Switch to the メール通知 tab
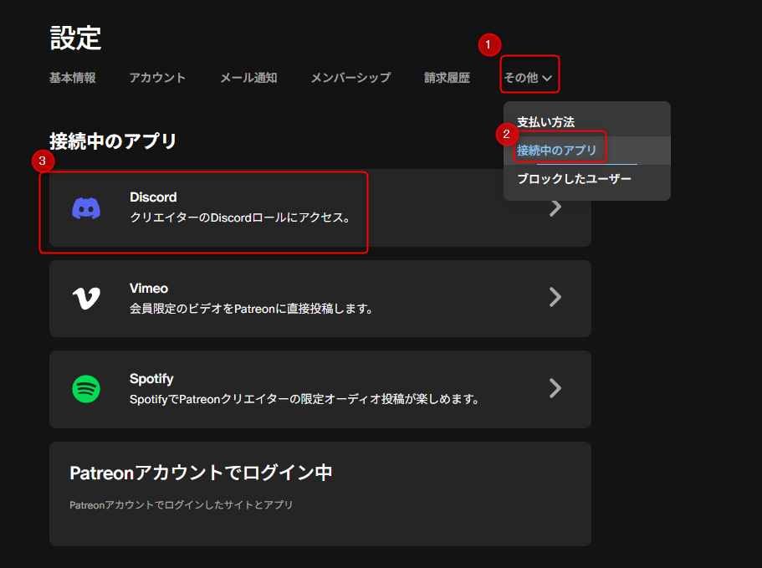This screenshot has height=568, width=762. click(248, 78)
